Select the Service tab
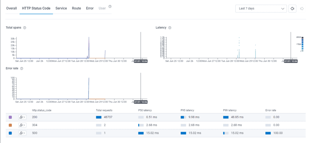The height and width of the screenshot is (143, 310). pyautogui.click(x=61, y=8)
